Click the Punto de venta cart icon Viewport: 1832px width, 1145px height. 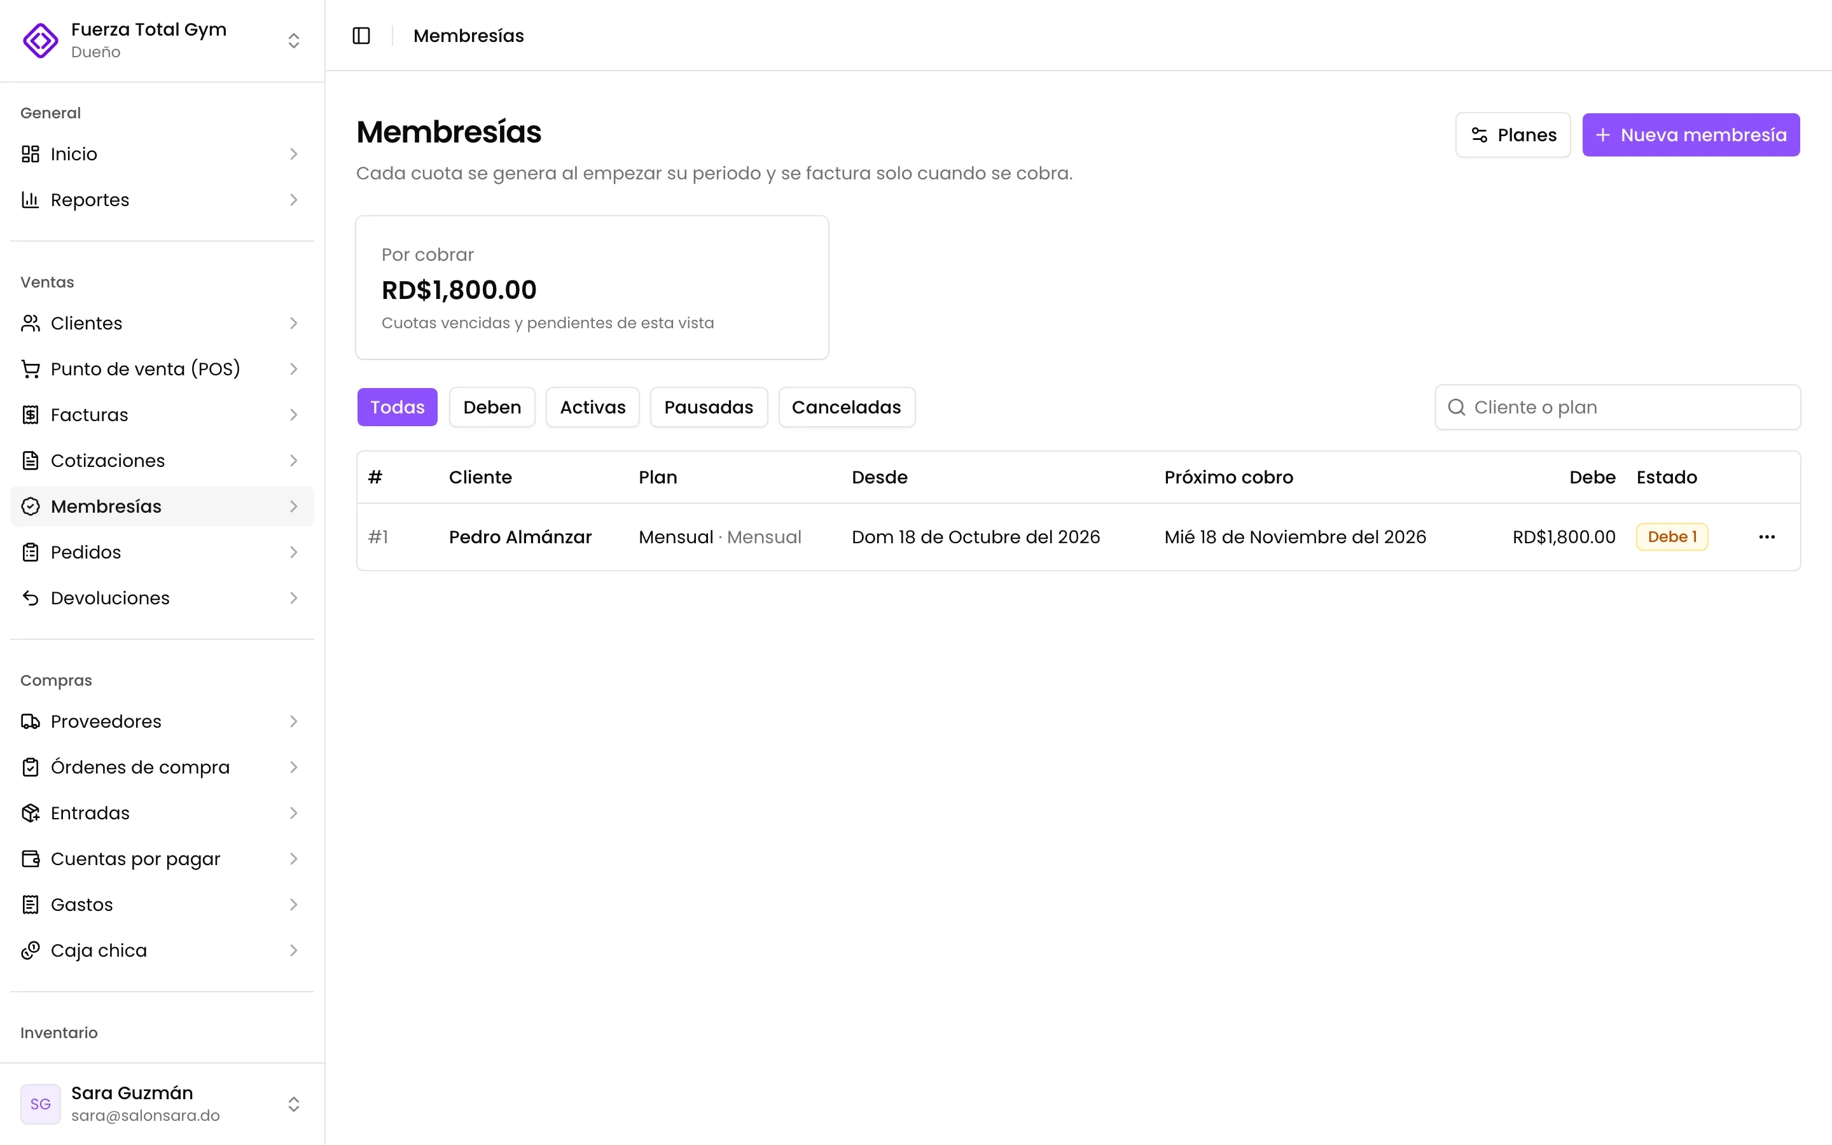pyautogui.click(x=31, y=369)
